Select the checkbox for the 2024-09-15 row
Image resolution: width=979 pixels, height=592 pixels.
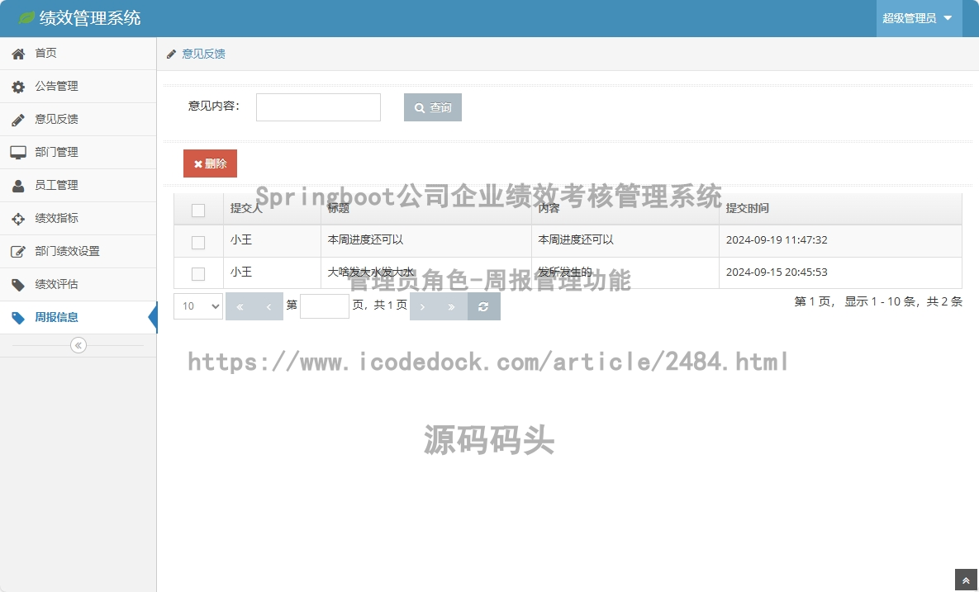coord(198,273)
